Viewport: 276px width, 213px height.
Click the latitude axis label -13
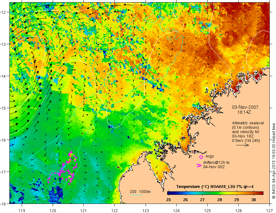[3, 44]
